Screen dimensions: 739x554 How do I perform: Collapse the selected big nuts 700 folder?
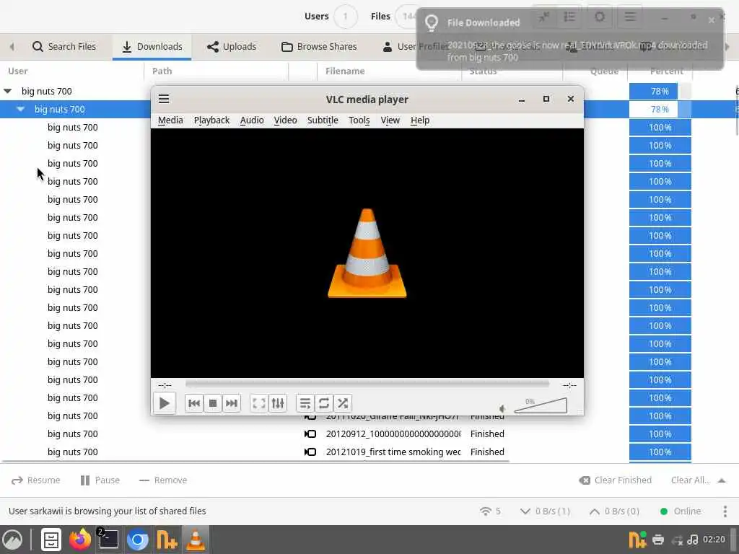click(x=20, y=109)
